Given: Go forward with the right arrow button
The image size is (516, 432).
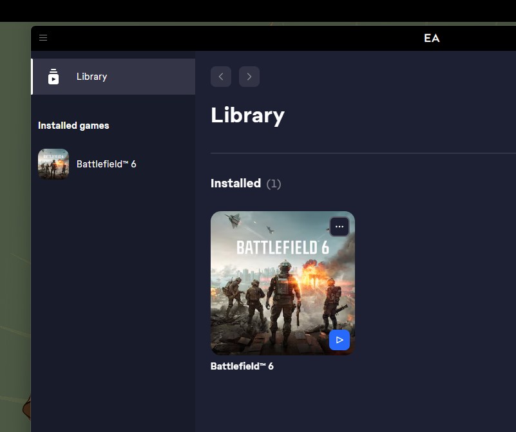Looking at the screenshot, I should (x=249, y=77).
